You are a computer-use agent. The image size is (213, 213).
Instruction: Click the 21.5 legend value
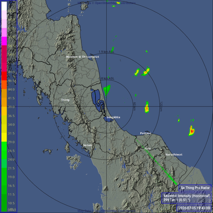11,168
